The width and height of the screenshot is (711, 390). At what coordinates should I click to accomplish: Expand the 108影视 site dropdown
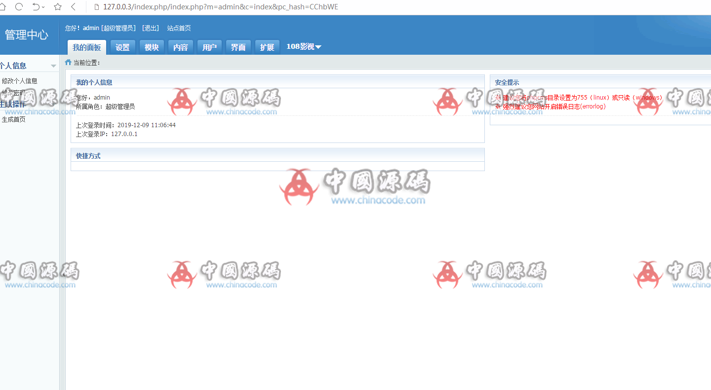tap(304, 47)
